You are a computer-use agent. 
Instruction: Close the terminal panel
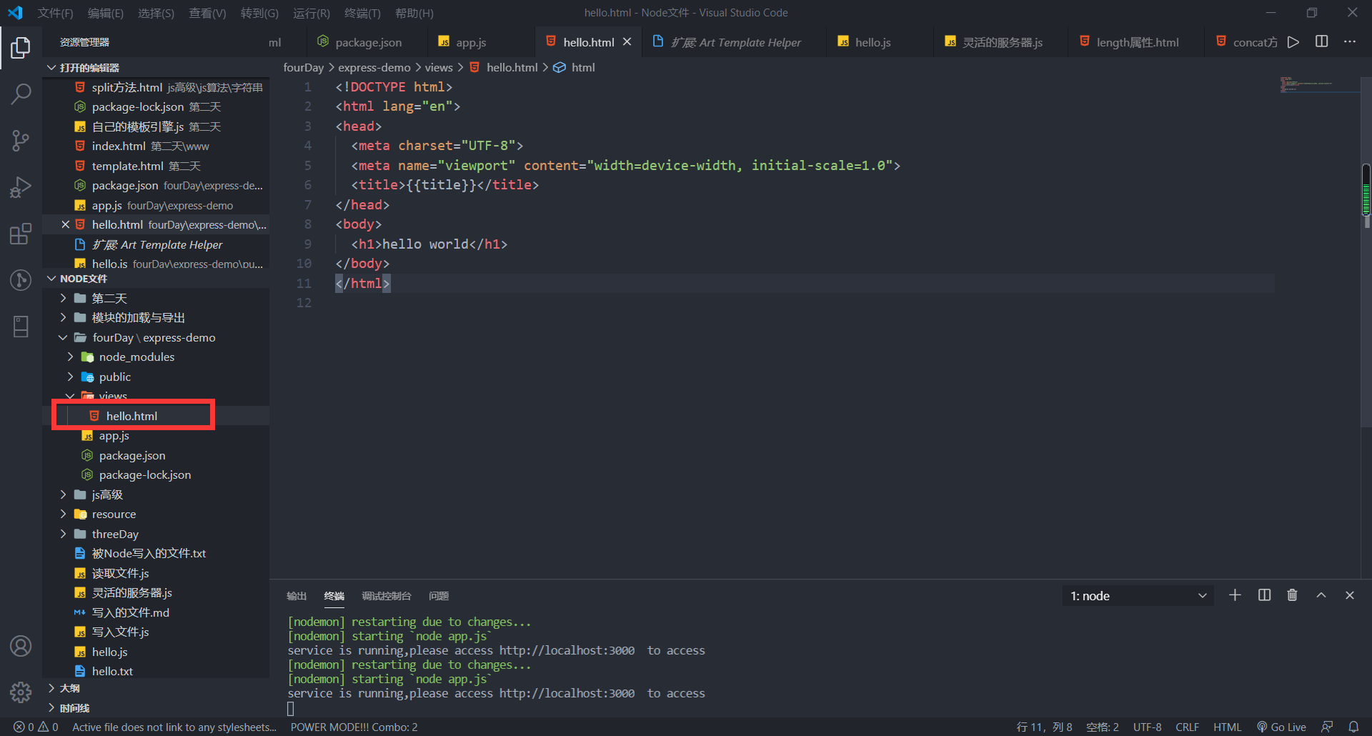(1350, 595)
